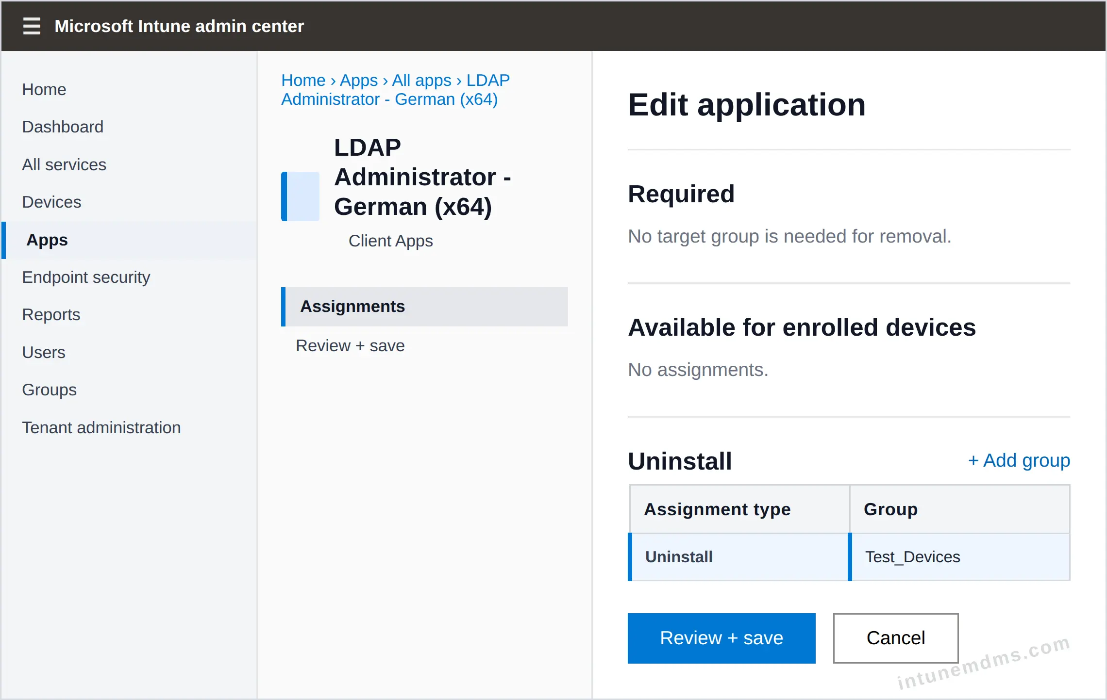Image resolution: width=1107 pixels, height=700 pixels.
Task: Click the LDAP Administrator app icon
Action: (300, 196)
